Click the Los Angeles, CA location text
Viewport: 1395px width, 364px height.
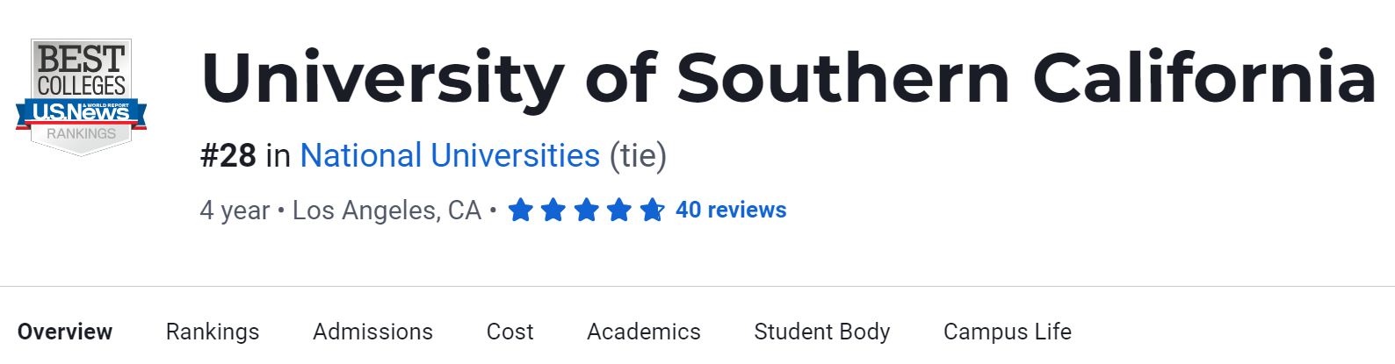[387, 211]
